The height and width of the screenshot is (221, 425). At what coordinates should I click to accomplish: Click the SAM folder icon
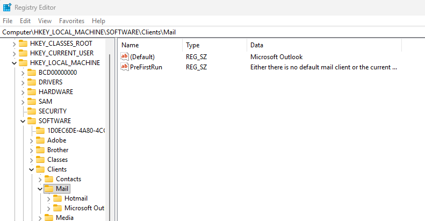tap(32, 102)
